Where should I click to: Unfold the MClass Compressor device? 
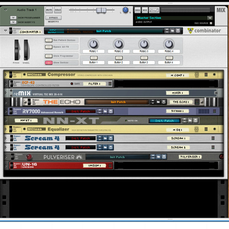(6, 75)
